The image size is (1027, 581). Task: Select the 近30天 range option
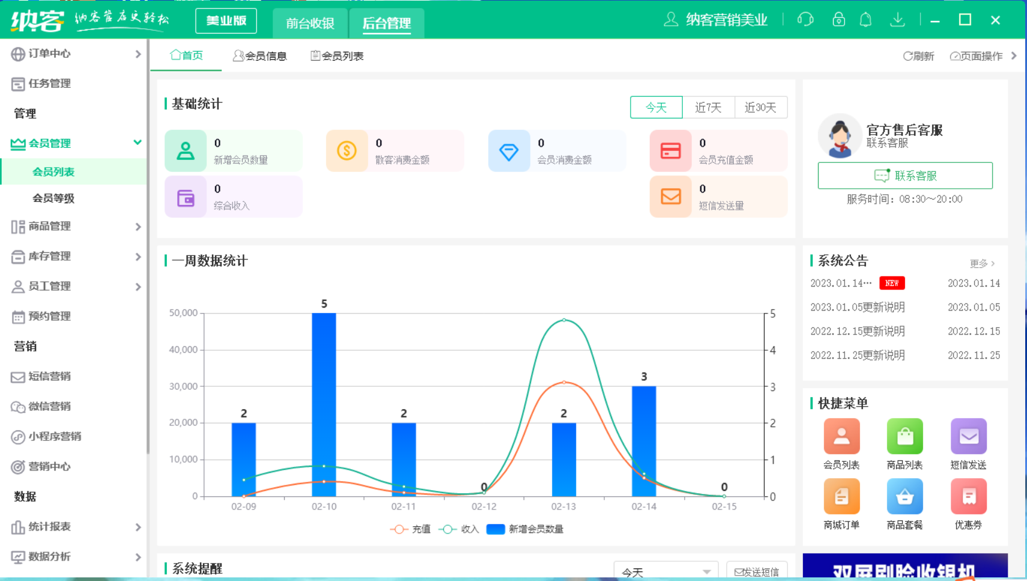(760, 108)
